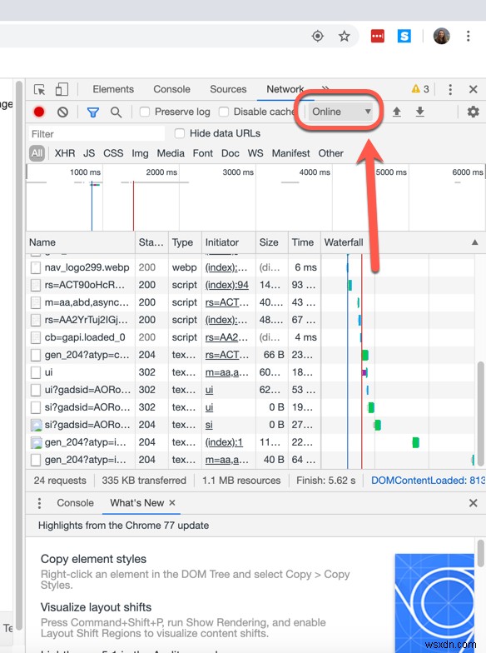Screen dimensions: 486x653
Task: Open DevTools three-dot customize menu
Action: 450,89
